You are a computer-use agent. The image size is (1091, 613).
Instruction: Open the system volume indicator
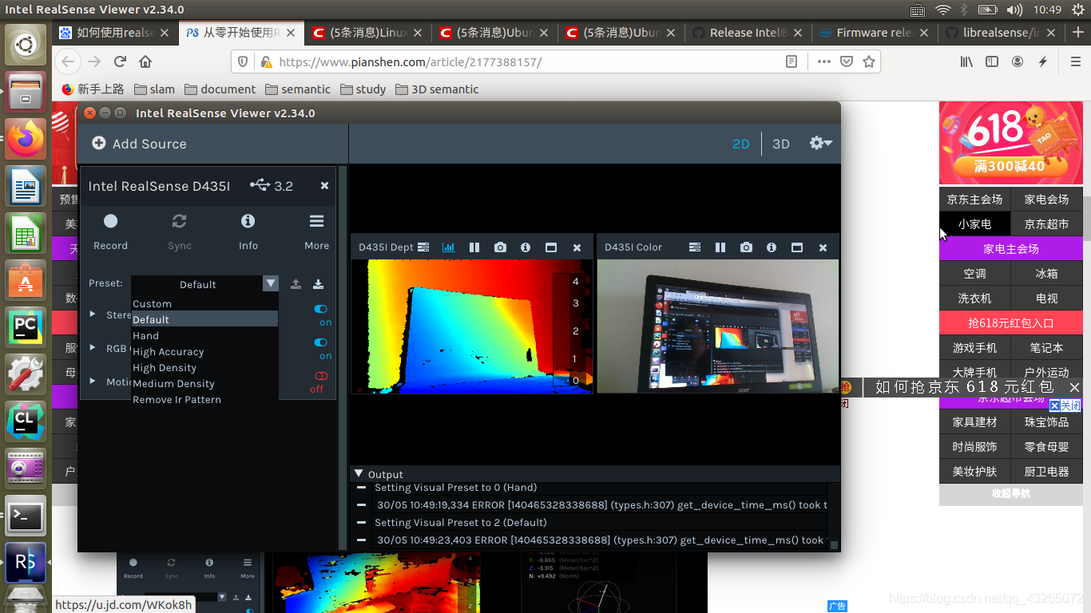point(1014,10)
